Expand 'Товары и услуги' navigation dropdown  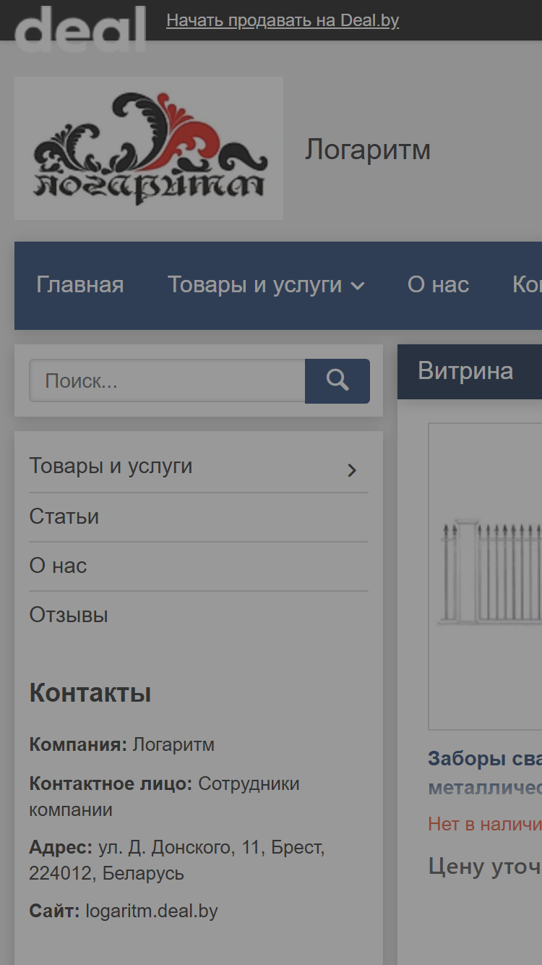pyautogui.click(x=266, y=285)
